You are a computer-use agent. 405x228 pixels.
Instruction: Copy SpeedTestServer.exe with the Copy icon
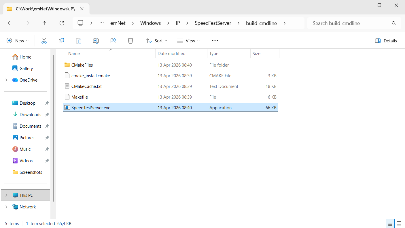(x=61, y=40)
